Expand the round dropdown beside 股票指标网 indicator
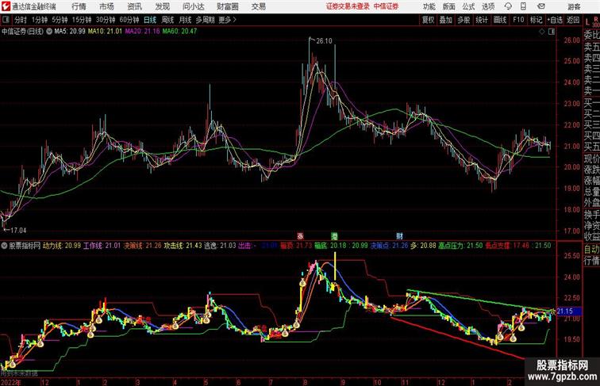600x386 pixels. [4, 246]
